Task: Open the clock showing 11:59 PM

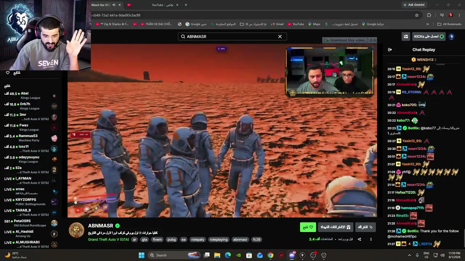Action: [454, 255]
